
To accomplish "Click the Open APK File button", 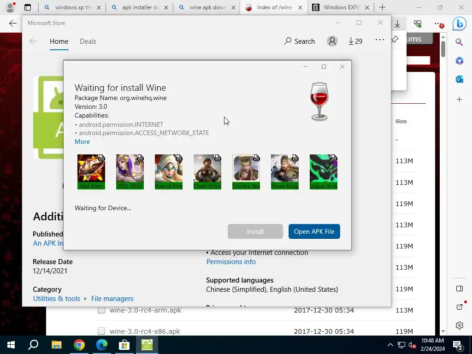I will [314, 231].
